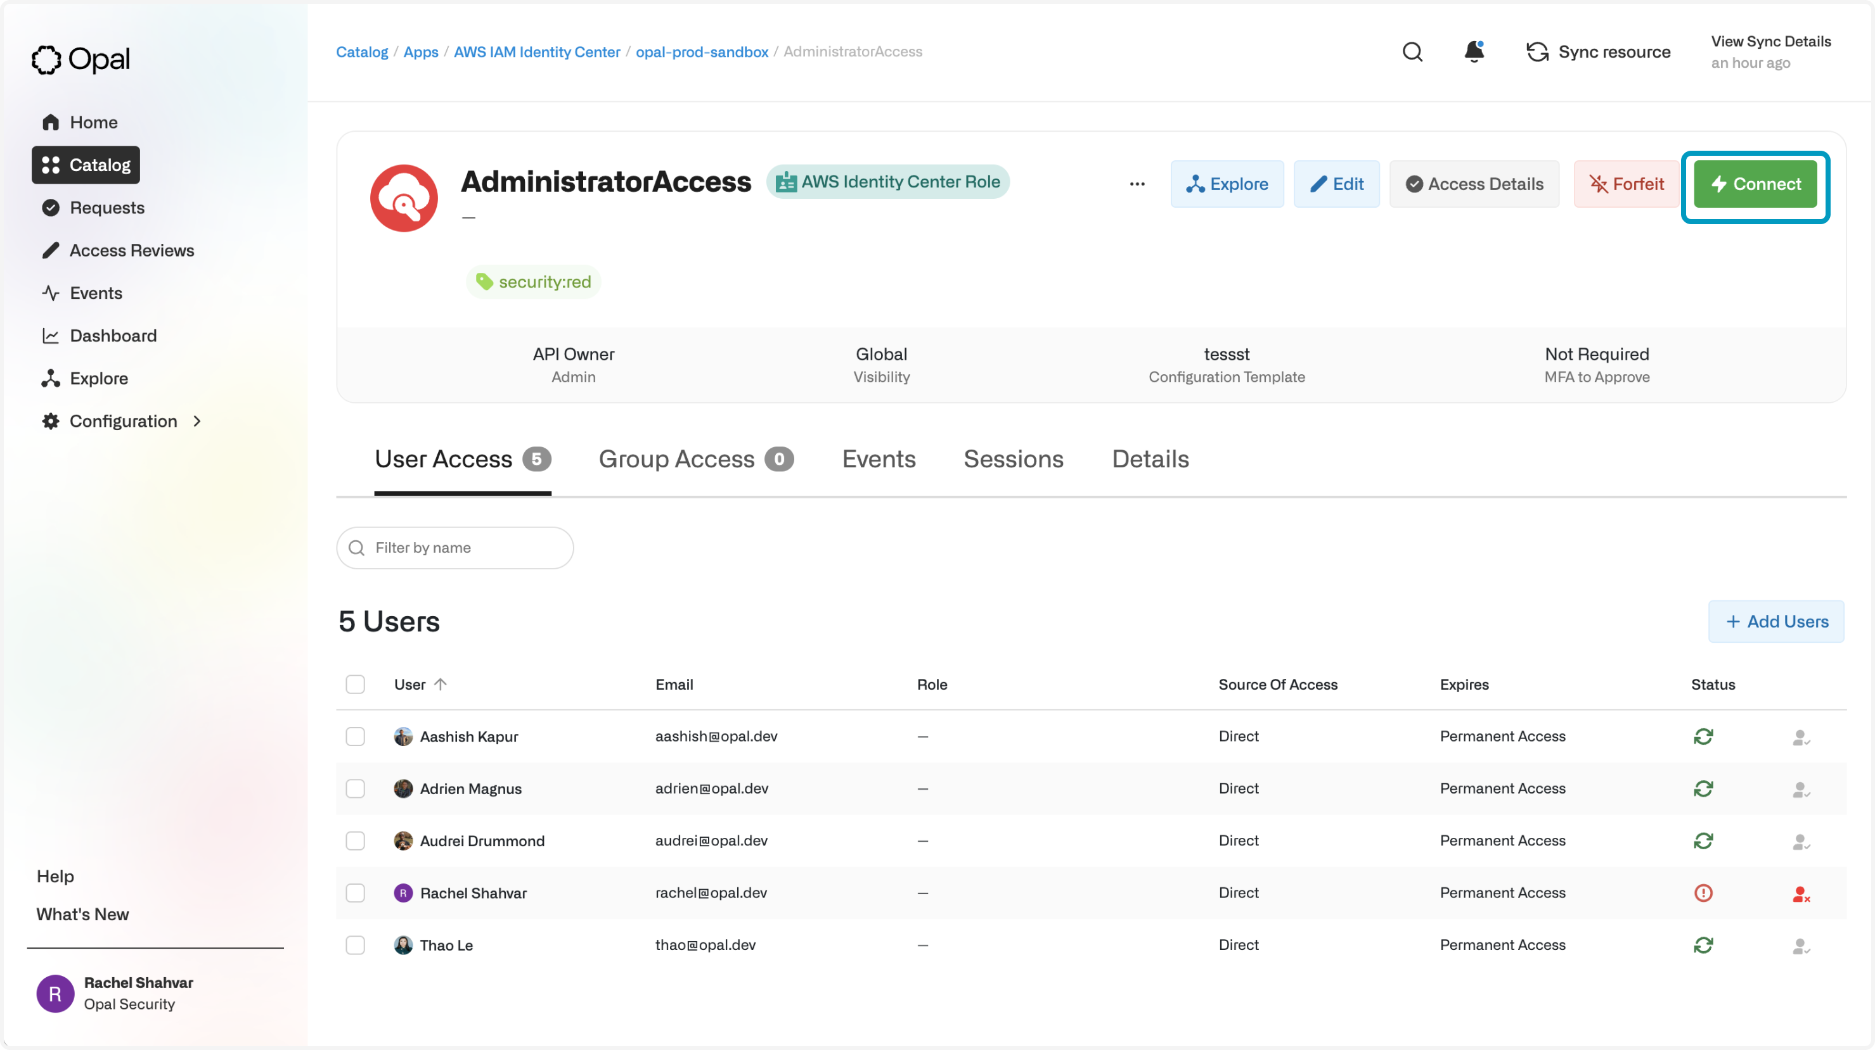Click the Source Of Access column header
This screenshot has width=1875, height=1050.
1278,684
